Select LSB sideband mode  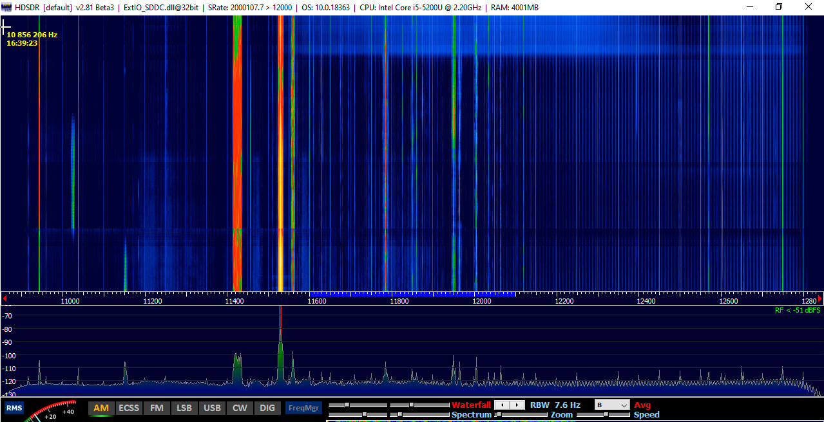(184, 408)
